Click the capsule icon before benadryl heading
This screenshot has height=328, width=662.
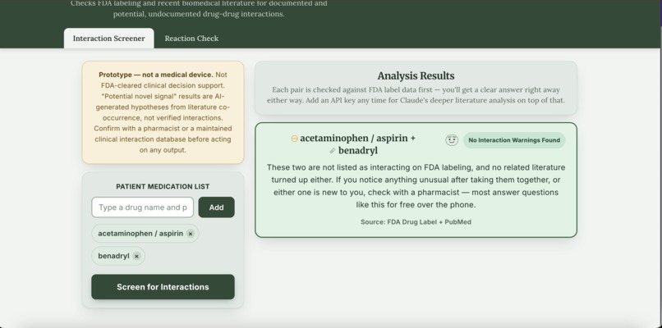pos(333,151)
